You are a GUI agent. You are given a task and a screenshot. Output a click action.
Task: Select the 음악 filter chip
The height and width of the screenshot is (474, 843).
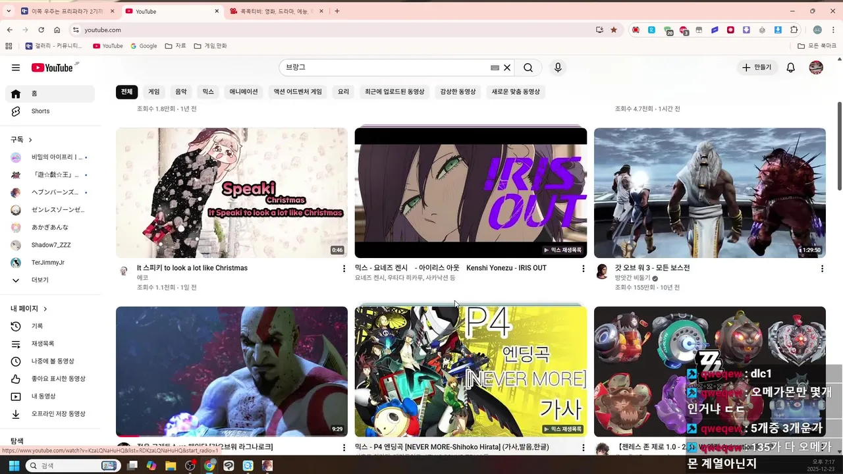point(181,92)
